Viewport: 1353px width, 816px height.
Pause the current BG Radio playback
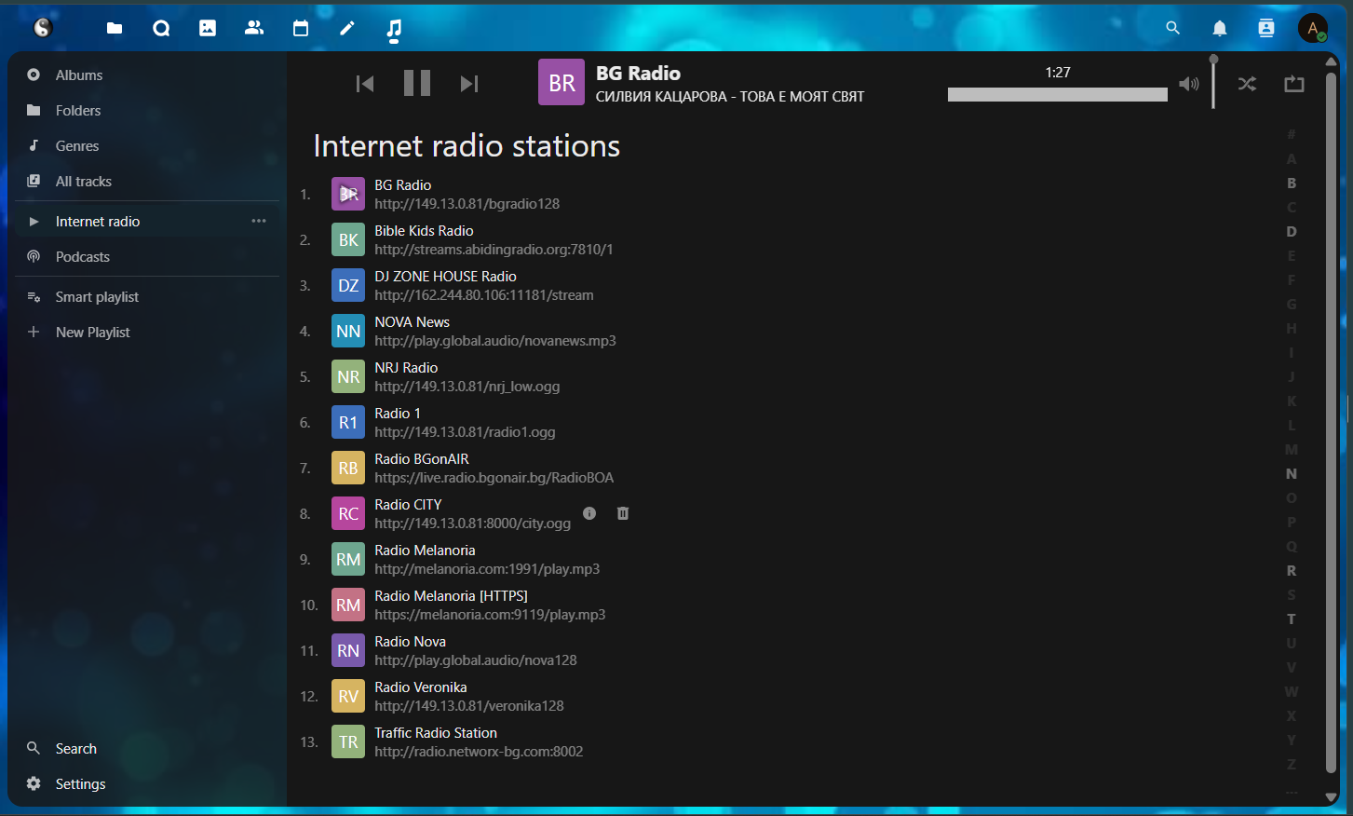(x=416, y=84)
